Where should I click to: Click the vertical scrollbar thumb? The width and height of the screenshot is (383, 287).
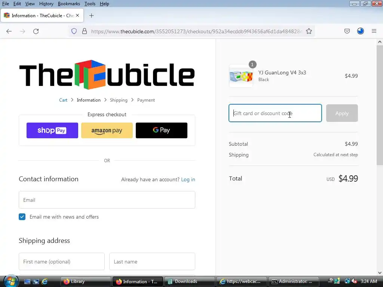tap(380, 105)
